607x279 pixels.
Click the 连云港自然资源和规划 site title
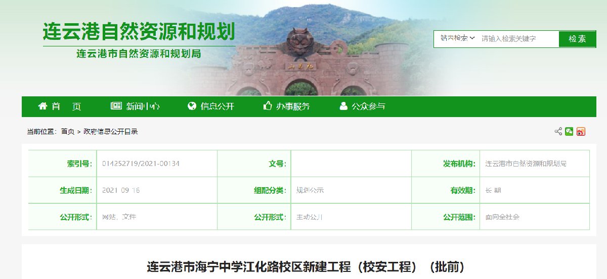[x=139, y=31]
